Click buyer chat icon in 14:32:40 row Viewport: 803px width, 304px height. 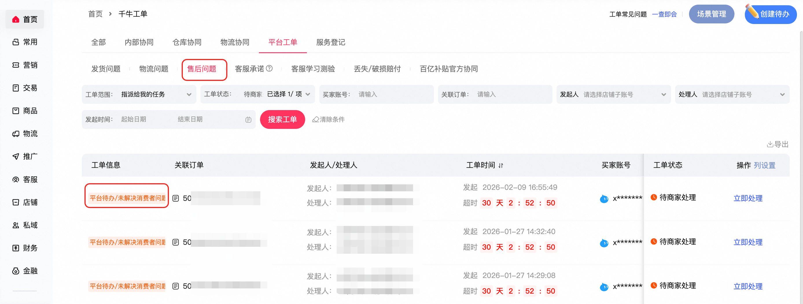[x=604, y=243]
